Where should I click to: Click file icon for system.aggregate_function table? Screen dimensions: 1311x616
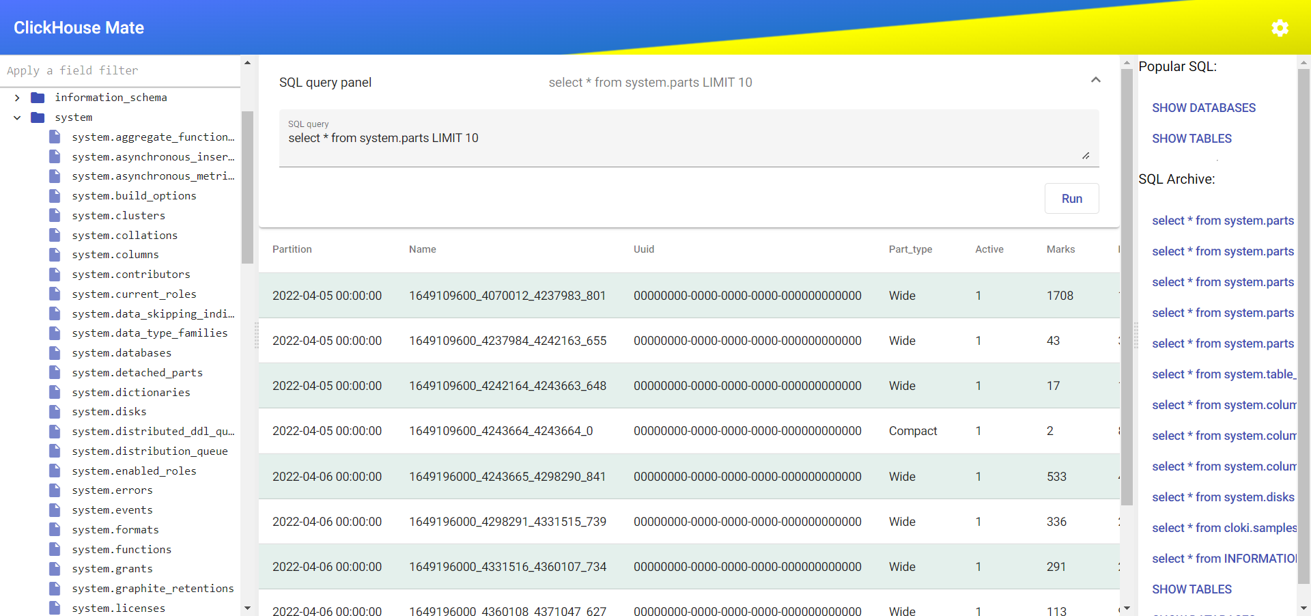[55, 137]
